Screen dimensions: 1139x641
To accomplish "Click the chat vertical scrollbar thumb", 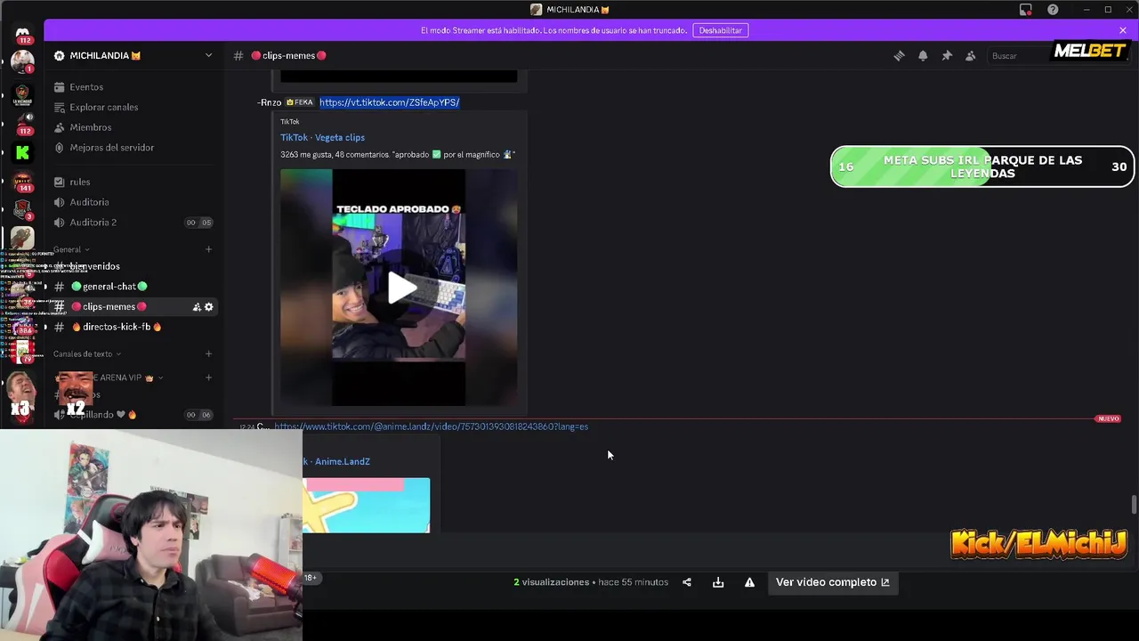I will coord(1134,504).
